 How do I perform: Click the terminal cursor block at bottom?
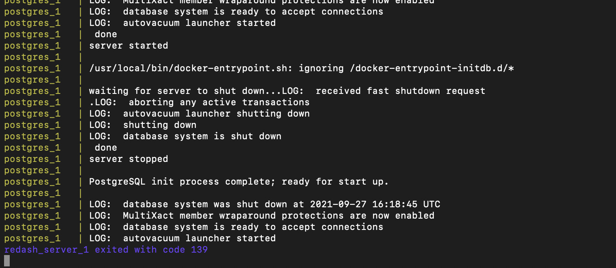(7, 261)
